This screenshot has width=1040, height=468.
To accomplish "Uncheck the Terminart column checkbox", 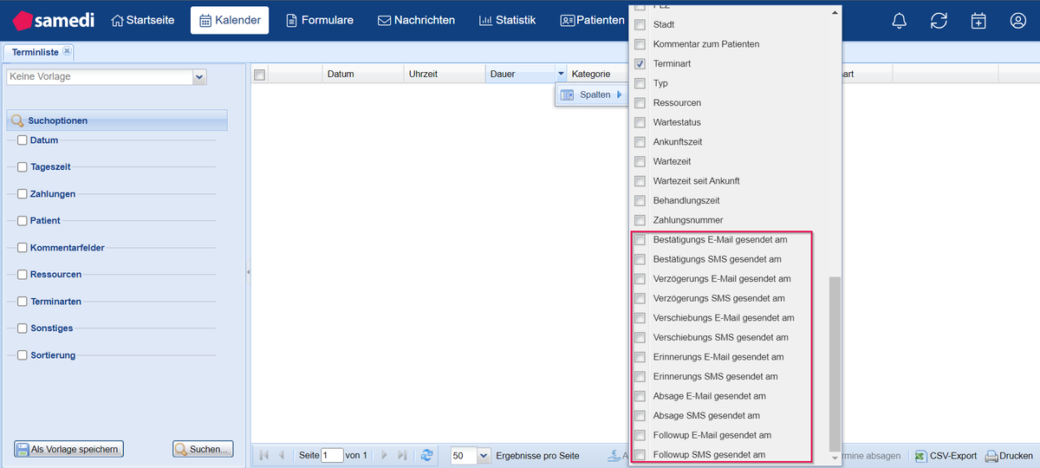I will (640, 64).
